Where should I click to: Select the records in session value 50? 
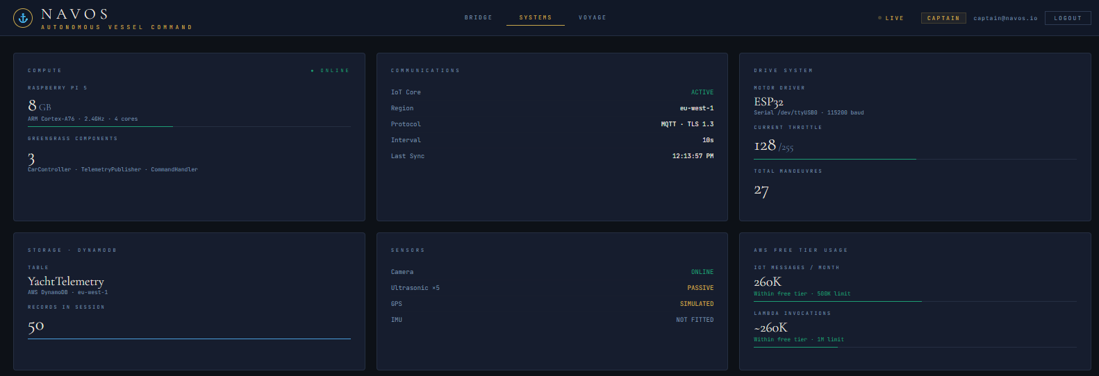click(36, 326)
